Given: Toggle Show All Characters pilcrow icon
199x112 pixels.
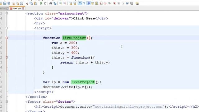Looking at the screenshot, I should click(84, 3).
